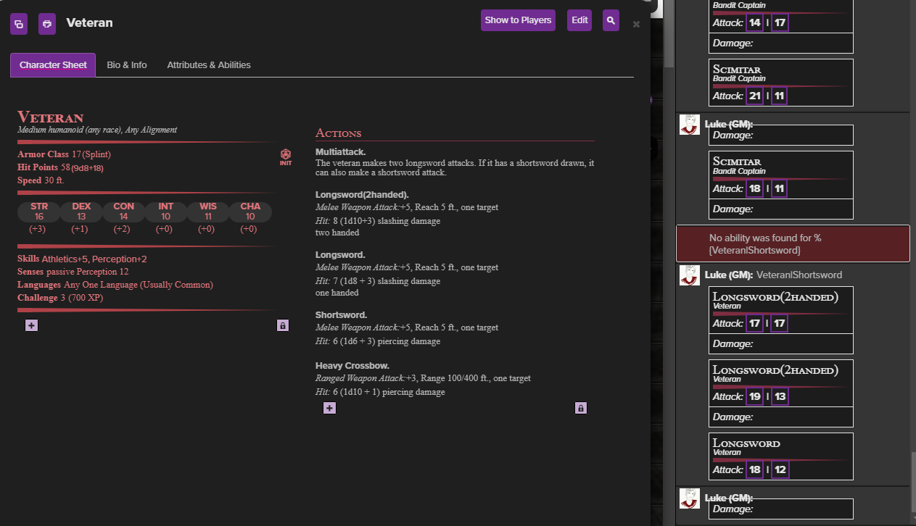
Task: Open the Attributes & Abilities tab
Action: click(209, 65)
